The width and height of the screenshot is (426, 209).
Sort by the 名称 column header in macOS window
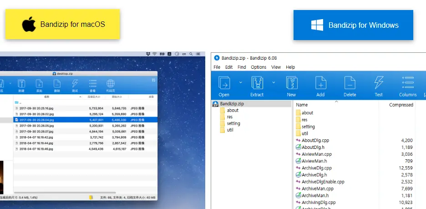click(48, 97)
